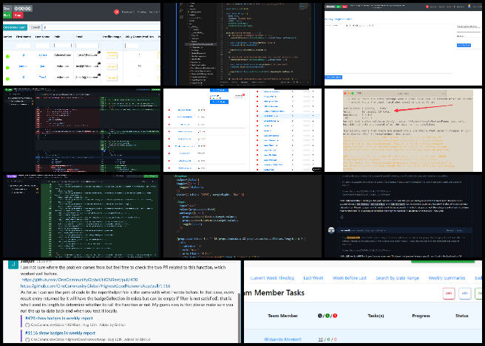Screen dimensions: 485x346
Task: Focus the Email column filter field
Action: (x=87, y=46)
